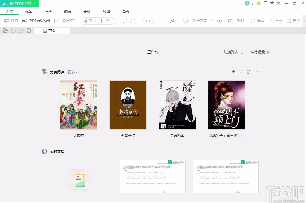
Task: Click the 背景 background tool
Action: tap(275, 21)
